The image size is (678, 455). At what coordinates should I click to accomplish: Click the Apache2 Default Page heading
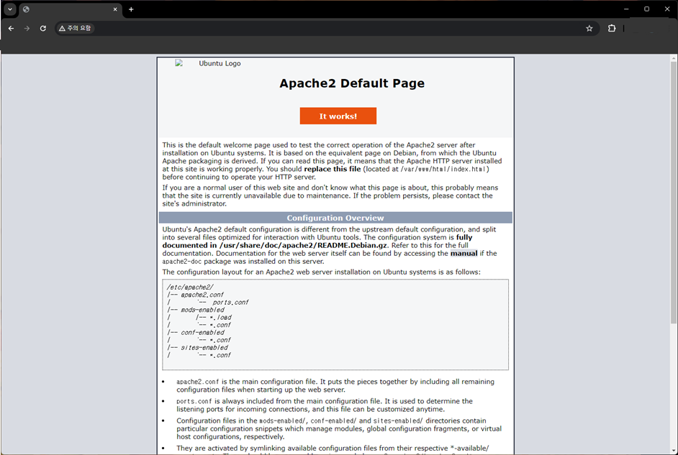(x=352, y=83)
